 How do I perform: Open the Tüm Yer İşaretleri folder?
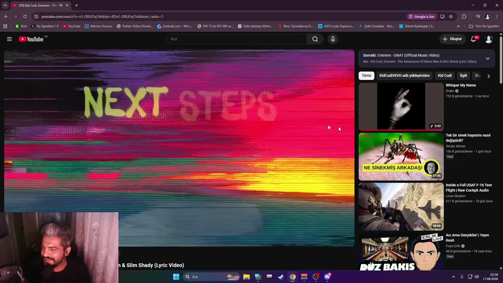tap(484, 26)
